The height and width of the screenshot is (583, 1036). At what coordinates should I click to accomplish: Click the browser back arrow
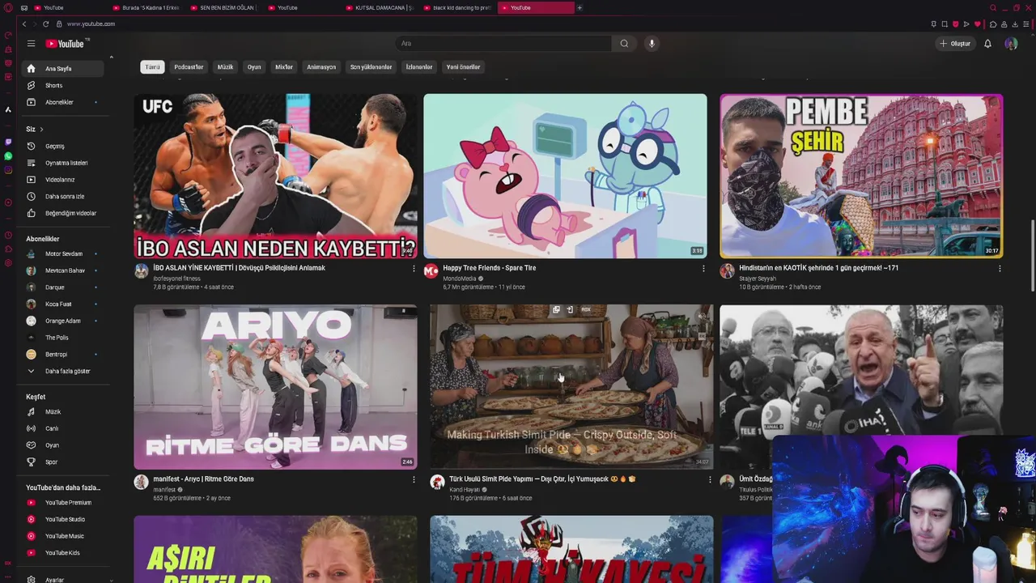pos(24,23)
